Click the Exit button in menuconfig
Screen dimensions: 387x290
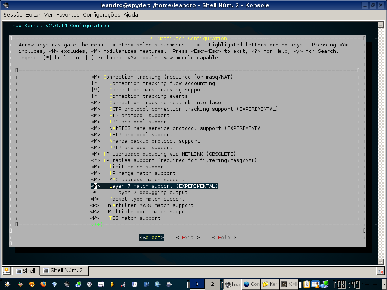tap(188, 237)
